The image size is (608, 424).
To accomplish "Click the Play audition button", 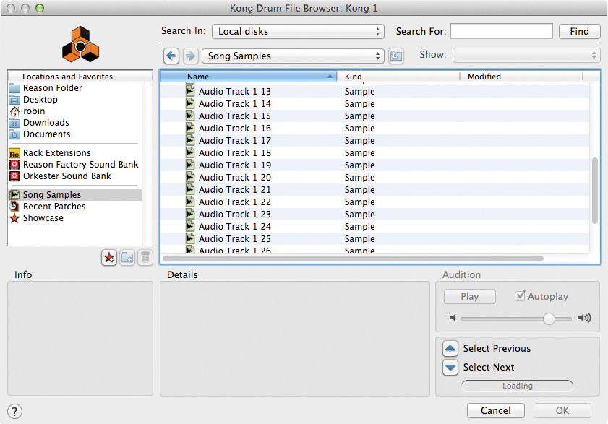I will [x=470, y=296].
